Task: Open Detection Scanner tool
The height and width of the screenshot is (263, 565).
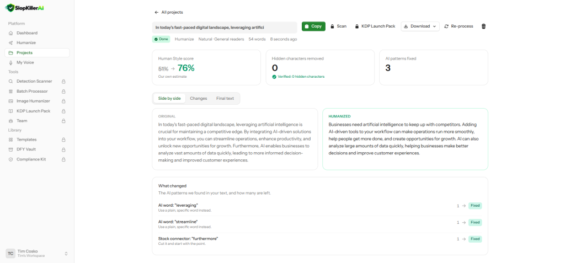Action: click(x=37, y=82)
